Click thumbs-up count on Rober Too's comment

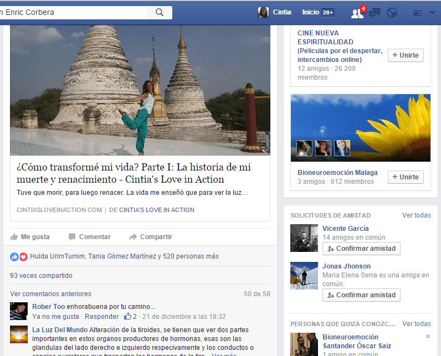click(131, 317)
